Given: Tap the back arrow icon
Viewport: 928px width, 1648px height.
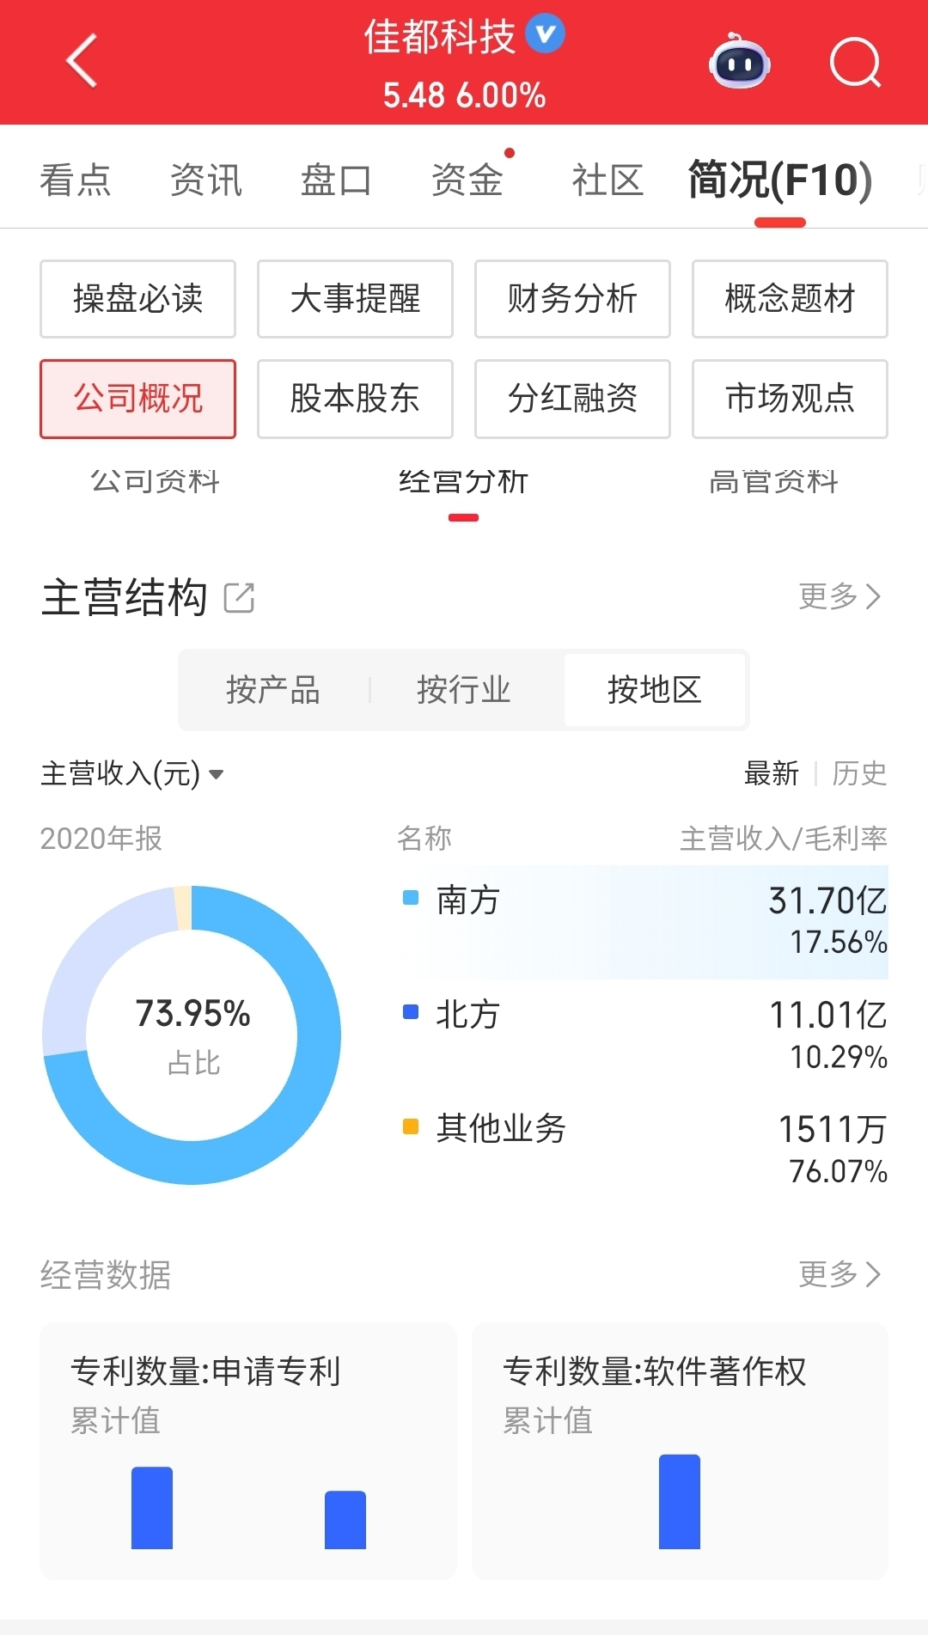Looking at the screenshot, I should (82, 61).
